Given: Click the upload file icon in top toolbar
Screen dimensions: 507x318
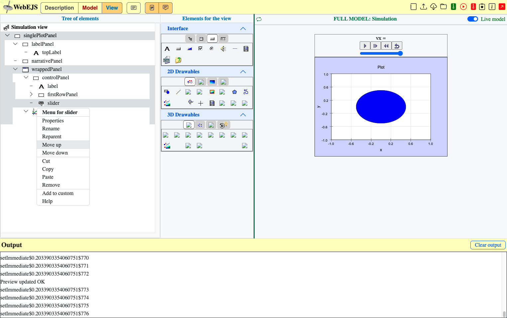Looking at the screenshot, I should tap(424, 7).
